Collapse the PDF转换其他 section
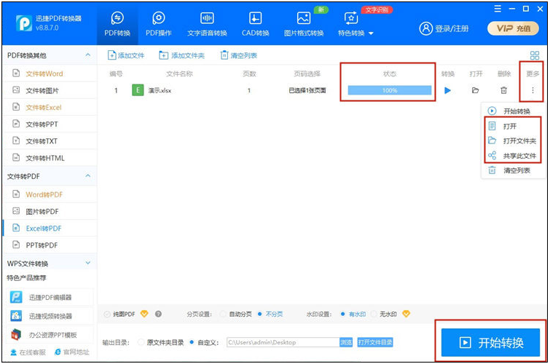This screenshot has width=550, height=364. (x=88, y=55)
